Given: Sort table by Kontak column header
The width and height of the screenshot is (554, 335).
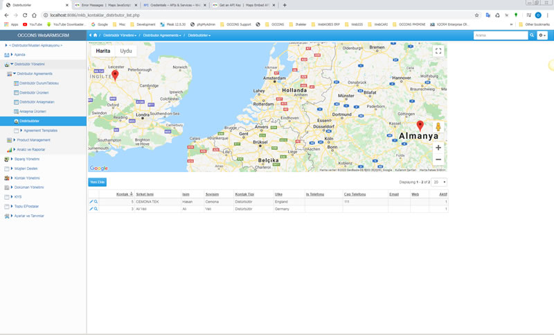Looking at the screenshot, I should (123, 194).
